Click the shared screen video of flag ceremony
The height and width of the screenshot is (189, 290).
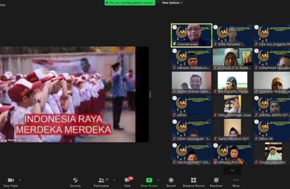[68, 94]
